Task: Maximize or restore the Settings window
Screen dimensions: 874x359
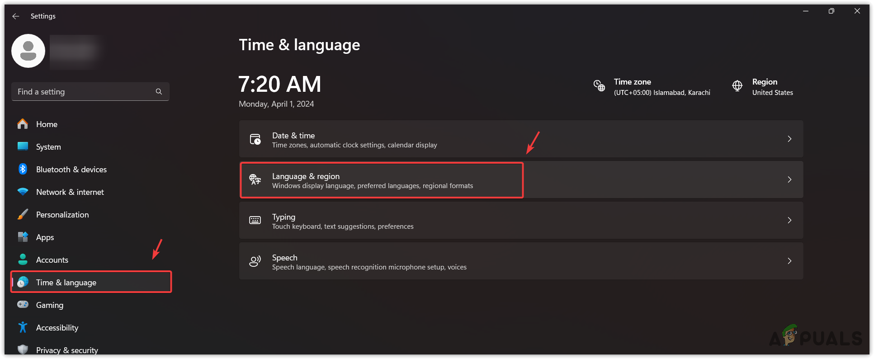Action: (x=831, y=11)
